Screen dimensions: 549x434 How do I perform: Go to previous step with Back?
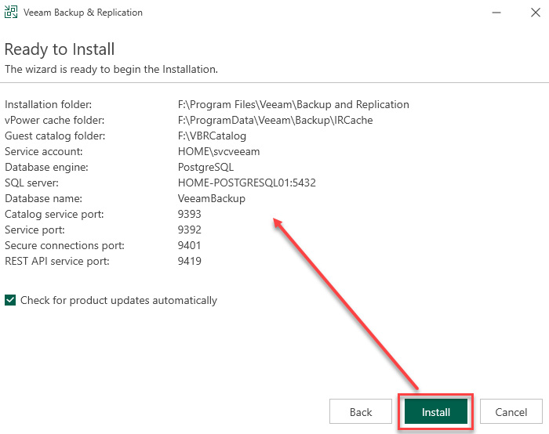tap(361, 411)
